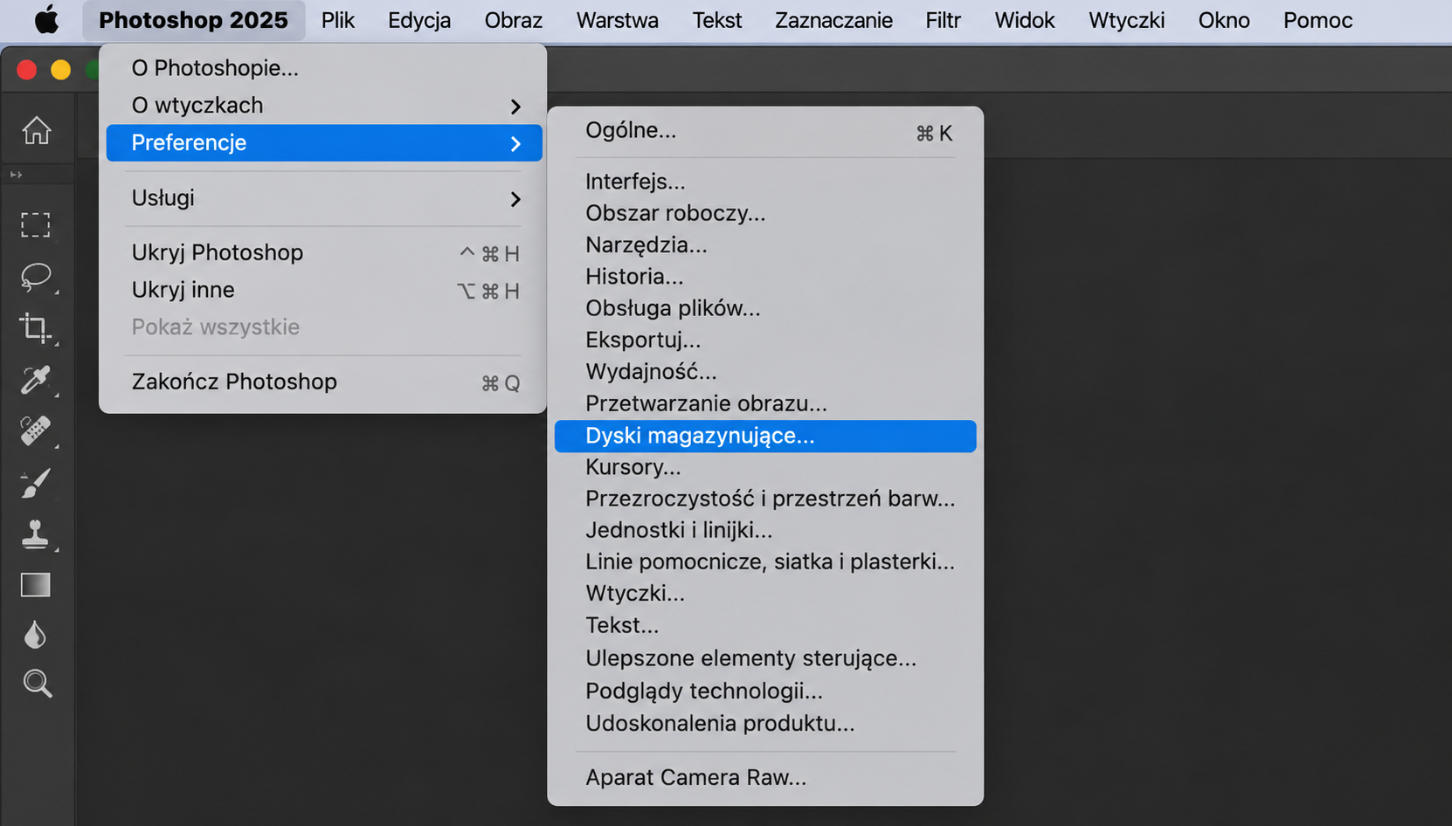Open Podglądy technologii... preferences
The height and width of the screenshot is (826, 1452).
click(x=765, y=691)
